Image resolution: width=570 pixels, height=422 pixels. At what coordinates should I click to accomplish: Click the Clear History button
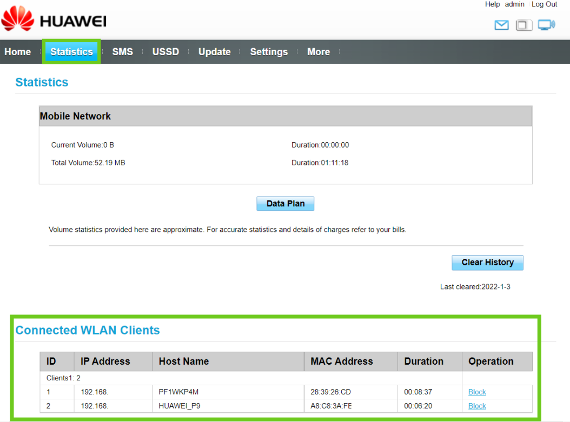coord(487,263)
